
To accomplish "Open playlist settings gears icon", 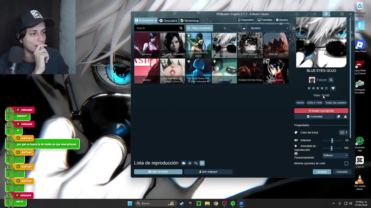I will (196, 163).
